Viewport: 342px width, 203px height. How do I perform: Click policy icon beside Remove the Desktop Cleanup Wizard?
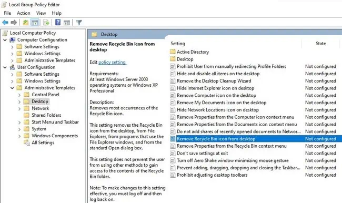(173, 81)
